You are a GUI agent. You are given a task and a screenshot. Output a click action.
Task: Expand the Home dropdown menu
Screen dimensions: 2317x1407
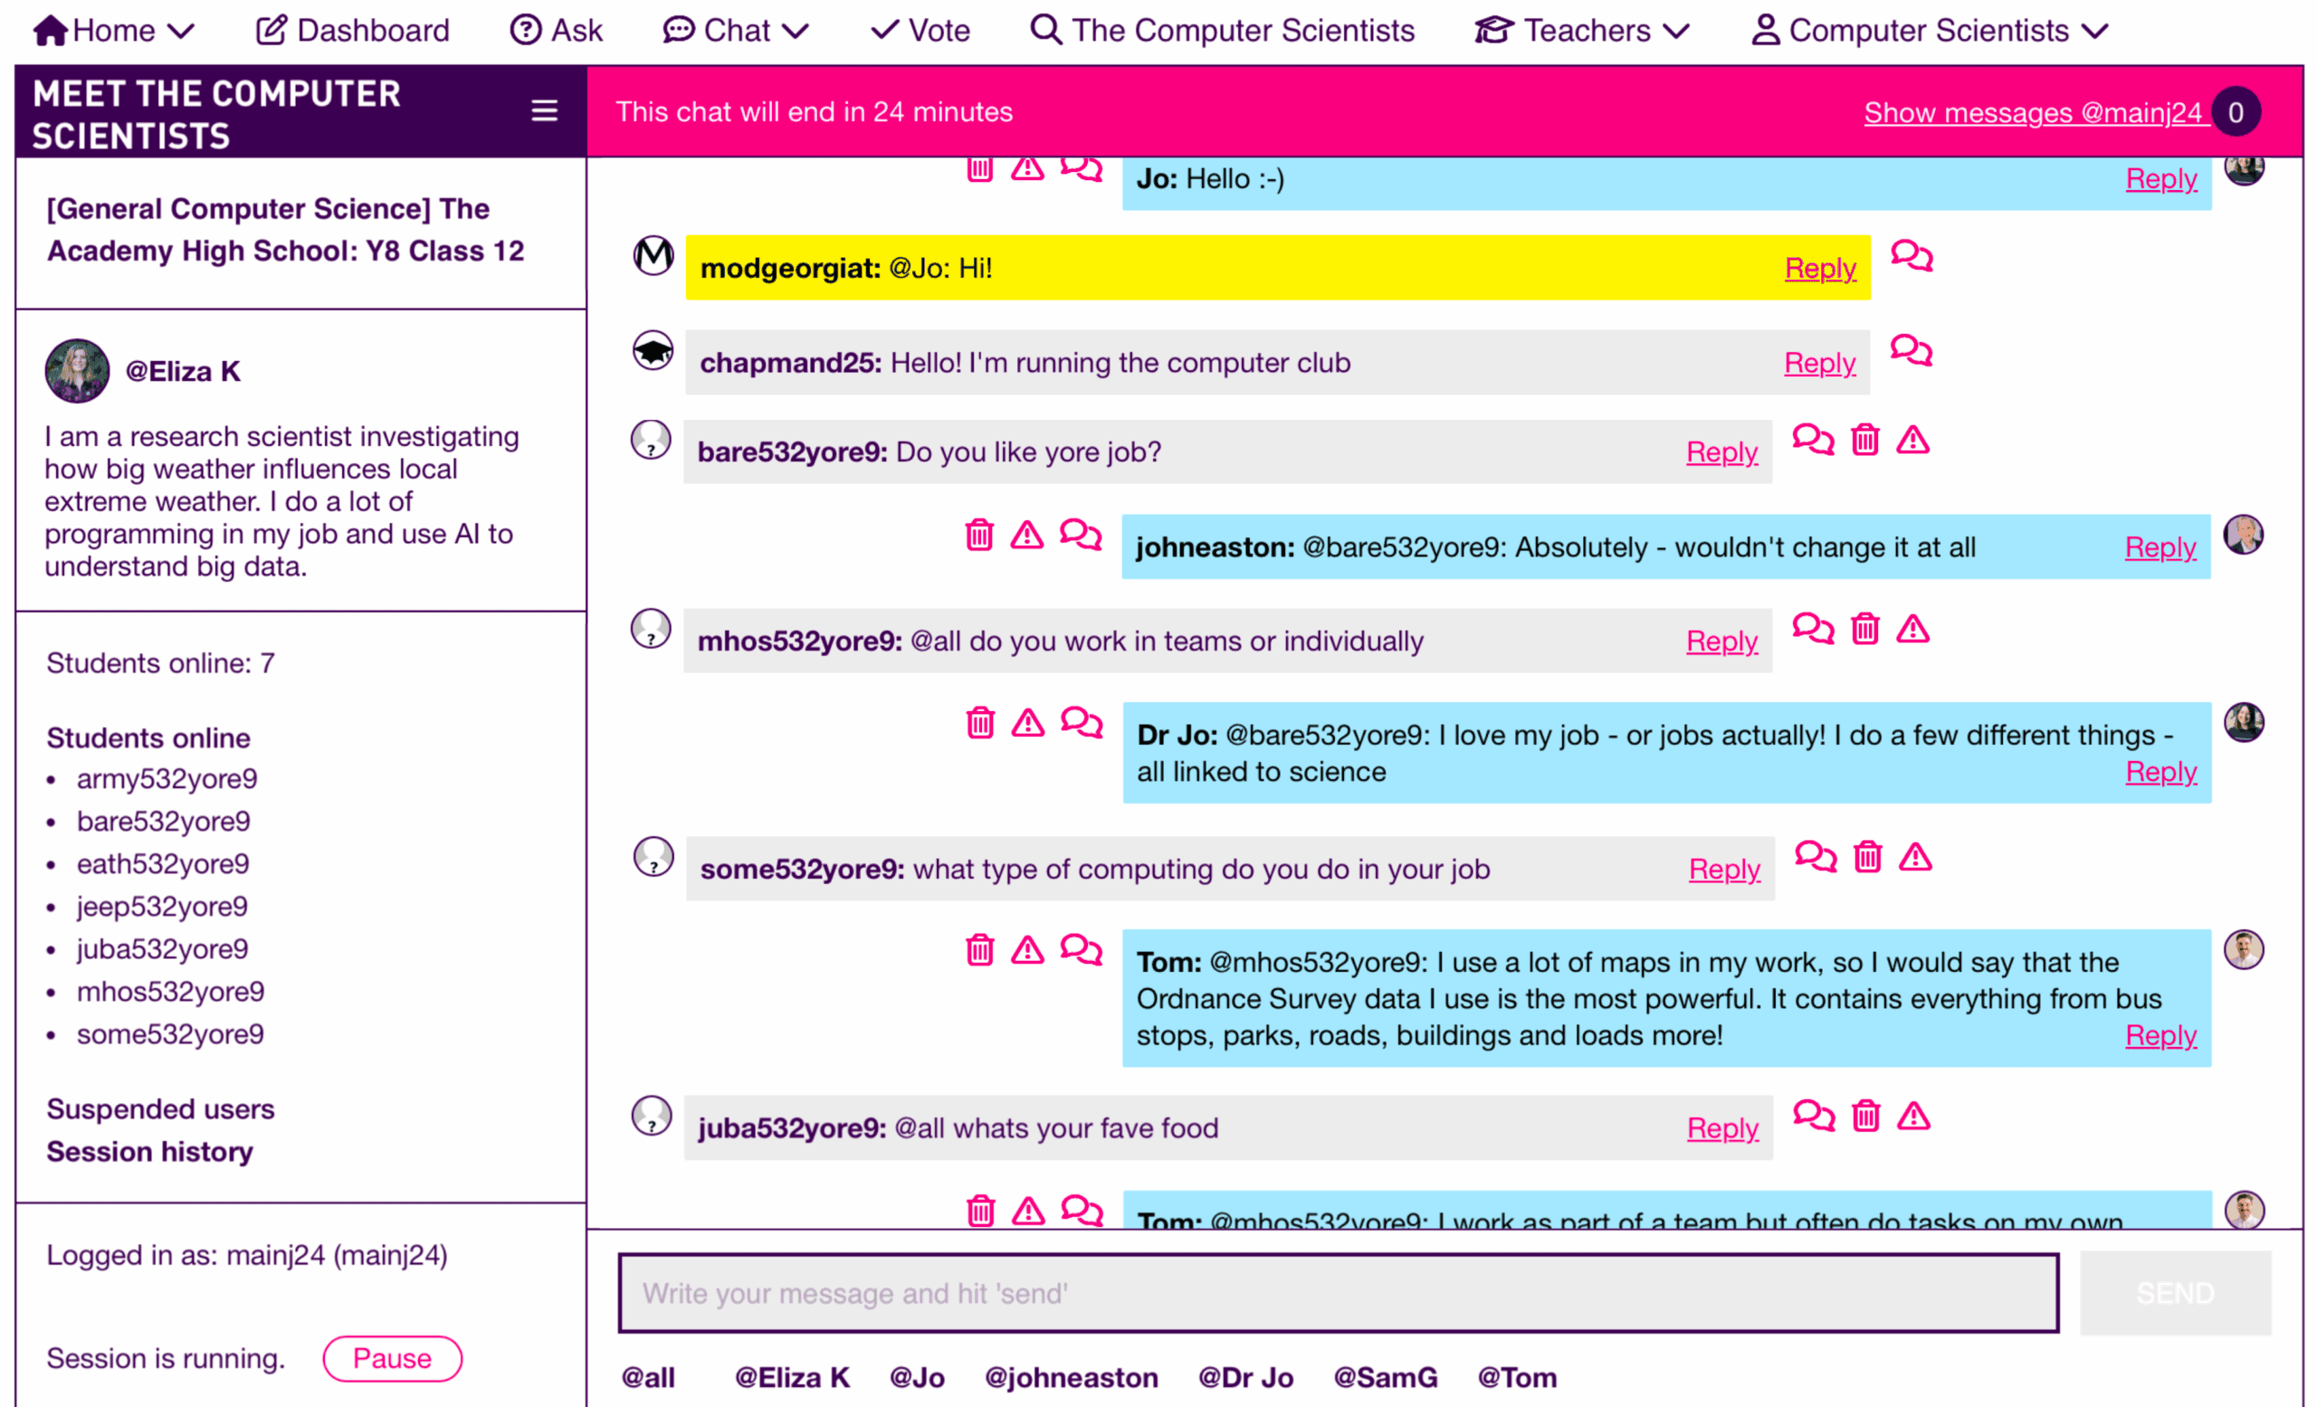click(114, 30)
